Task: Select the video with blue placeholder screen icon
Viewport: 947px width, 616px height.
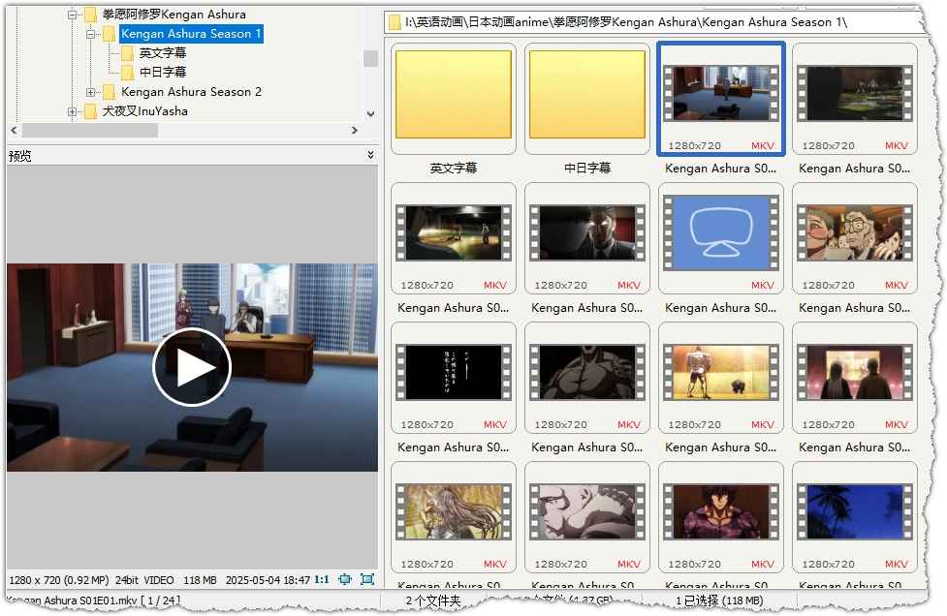Action: pos(721,237)
